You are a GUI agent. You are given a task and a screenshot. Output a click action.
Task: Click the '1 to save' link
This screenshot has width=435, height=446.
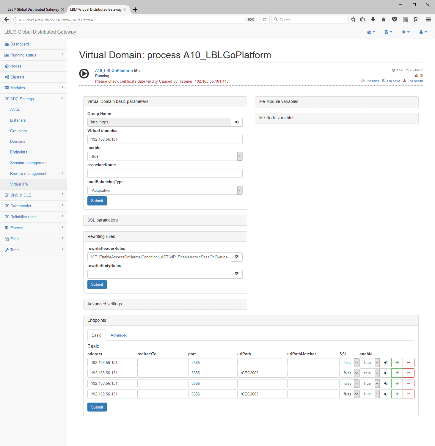(x=391, y=81)
